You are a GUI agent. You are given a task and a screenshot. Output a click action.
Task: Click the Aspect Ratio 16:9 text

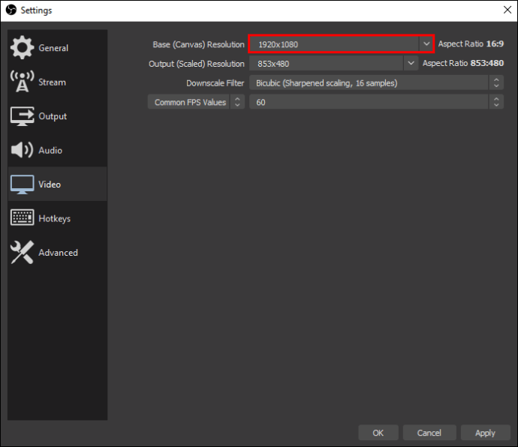(471, 43)
